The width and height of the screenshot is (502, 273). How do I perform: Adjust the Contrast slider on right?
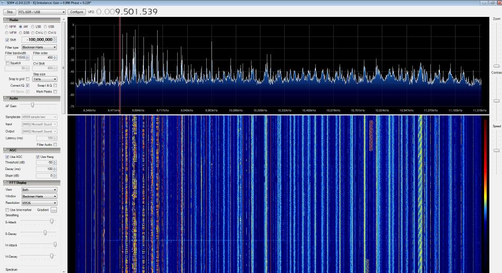pyautogui.click(x=496, y=101)
